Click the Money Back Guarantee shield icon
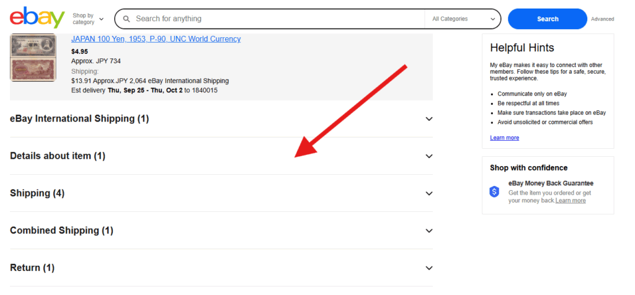 494,192
